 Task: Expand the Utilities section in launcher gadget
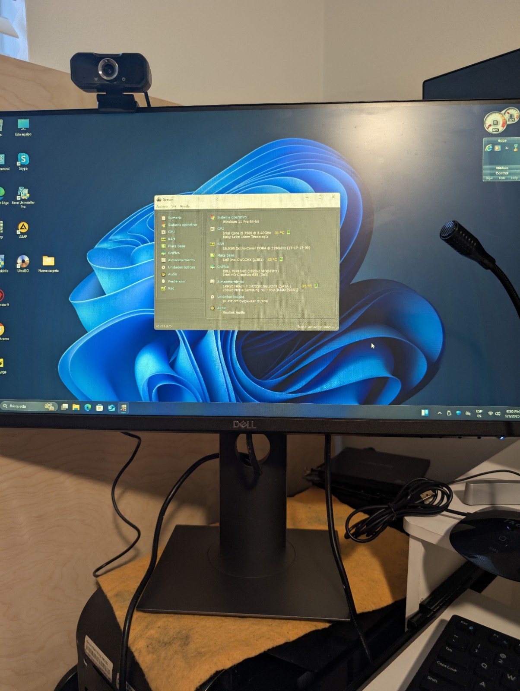[501, 168]
